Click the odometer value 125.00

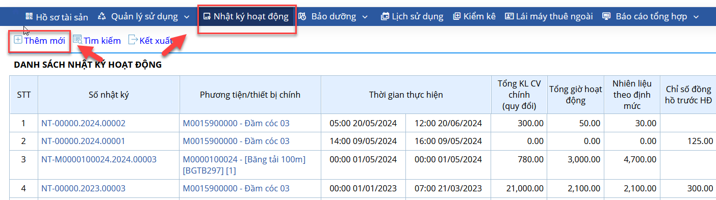click(700, 141)
